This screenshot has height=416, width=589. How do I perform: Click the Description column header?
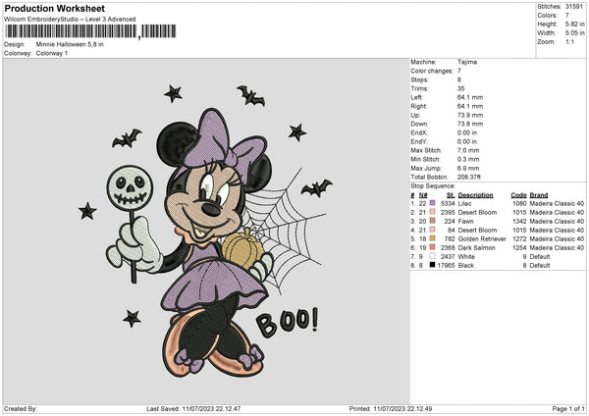point(476,194)
